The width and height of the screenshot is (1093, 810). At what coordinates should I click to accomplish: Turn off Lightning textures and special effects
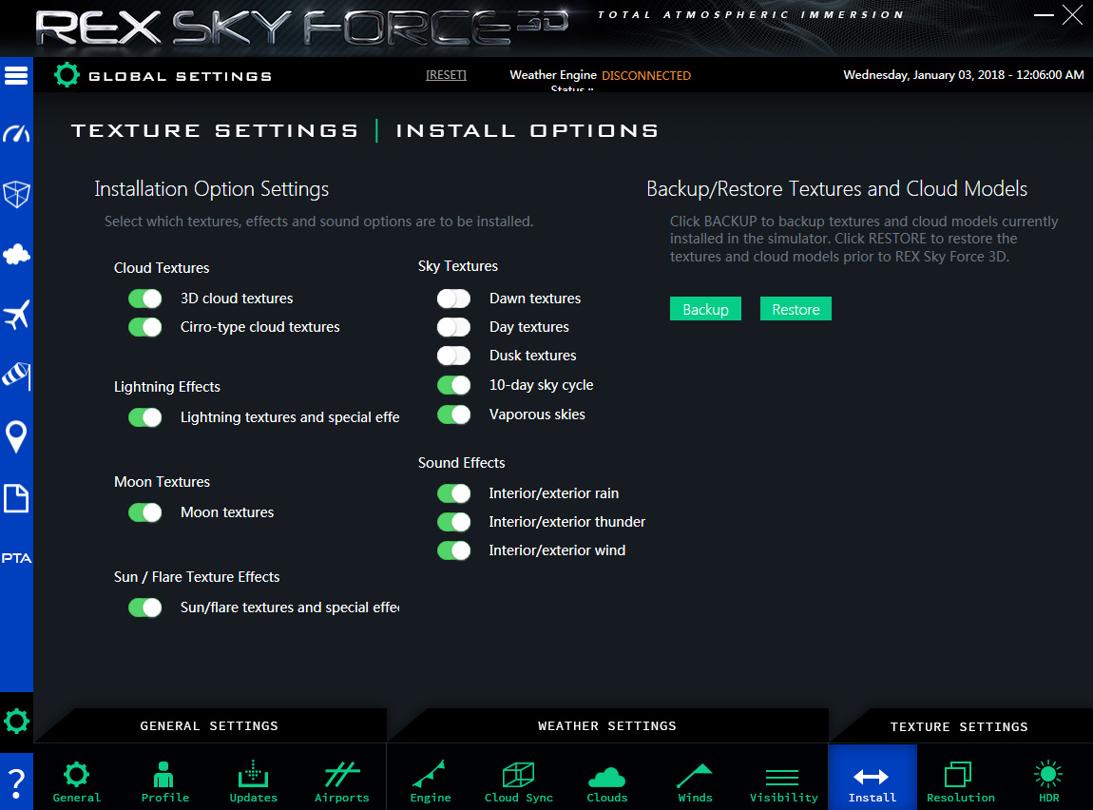click(145, 416)
